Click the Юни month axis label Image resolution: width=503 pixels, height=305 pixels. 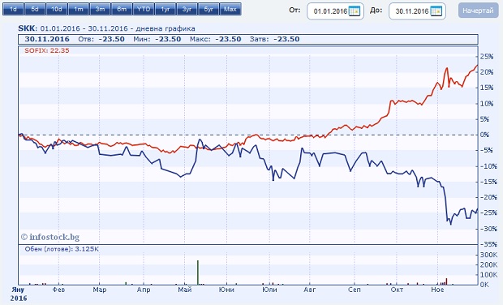click(226, 290)
